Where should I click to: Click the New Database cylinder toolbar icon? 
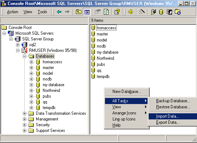click(161, 12)
